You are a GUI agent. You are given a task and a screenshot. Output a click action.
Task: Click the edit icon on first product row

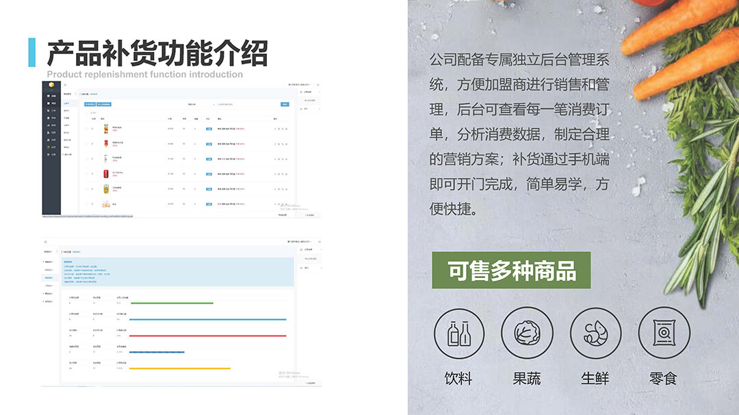coord(276,128)
